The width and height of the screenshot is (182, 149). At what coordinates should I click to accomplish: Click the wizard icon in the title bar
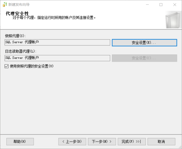point(5,4)
